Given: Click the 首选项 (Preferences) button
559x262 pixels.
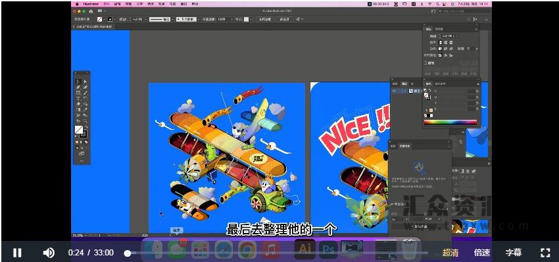Looking at the screenshot, I should pos(285,19).
